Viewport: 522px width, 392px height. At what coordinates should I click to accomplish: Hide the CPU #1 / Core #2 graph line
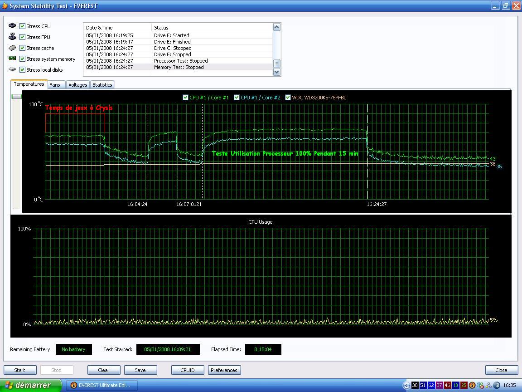(x=237, y=98)
